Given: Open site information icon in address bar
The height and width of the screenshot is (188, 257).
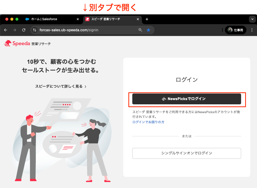Looking at the screenshot, I should click(35, 30).
